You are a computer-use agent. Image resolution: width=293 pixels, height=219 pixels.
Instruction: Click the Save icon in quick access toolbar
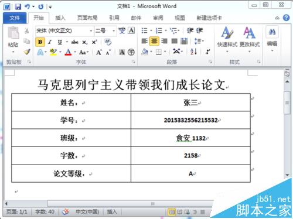point(18,7)
